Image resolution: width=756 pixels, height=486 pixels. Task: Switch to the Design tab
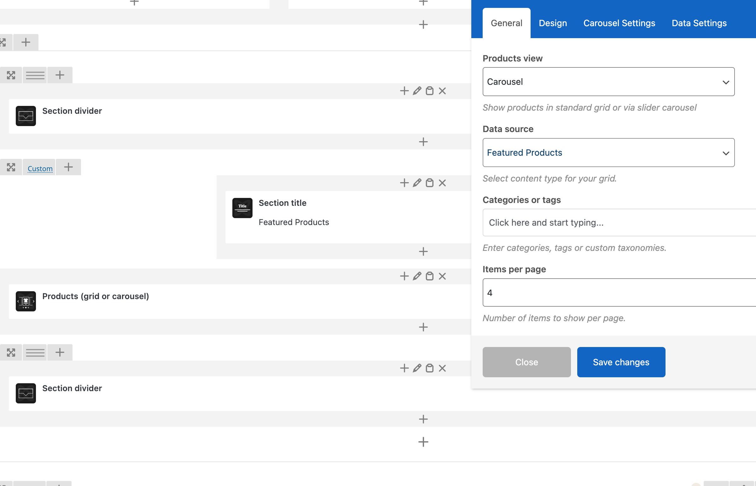point(553,23)
